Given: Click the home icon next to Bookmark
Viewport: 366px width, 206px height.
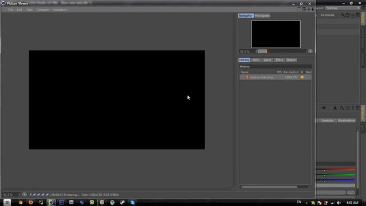Looking at the screenshot, I should pos(347,15).
